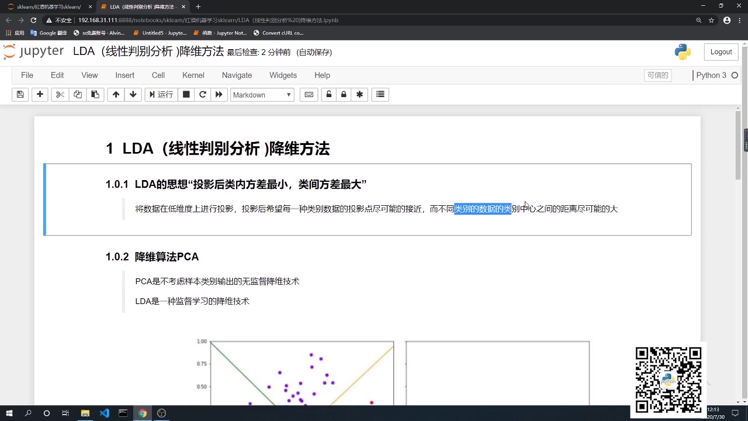Switch to the first sklearn browser tab
748x421 pixels.
tap(49, 6)
